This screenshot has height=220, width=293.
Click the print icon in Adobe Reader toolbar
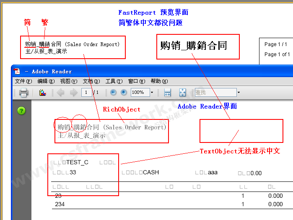point(23,93)
